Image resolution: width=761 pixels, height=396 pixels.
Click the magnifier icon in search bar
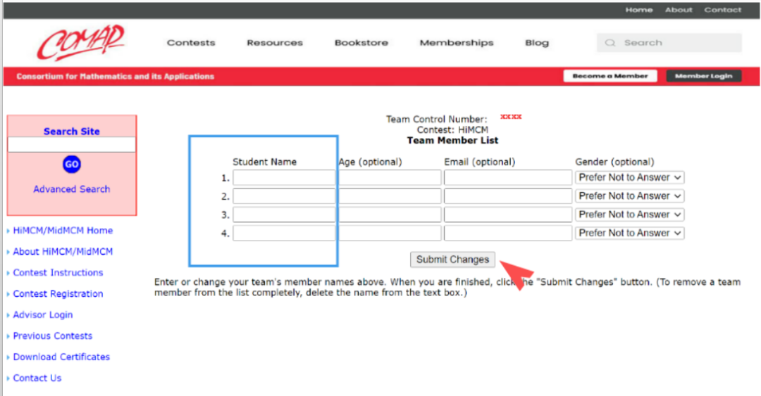point(610,43)
